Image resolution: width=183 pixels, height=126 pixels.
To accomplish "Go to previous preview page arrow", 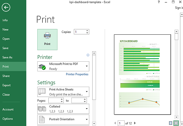I will [x=115, y=123].
